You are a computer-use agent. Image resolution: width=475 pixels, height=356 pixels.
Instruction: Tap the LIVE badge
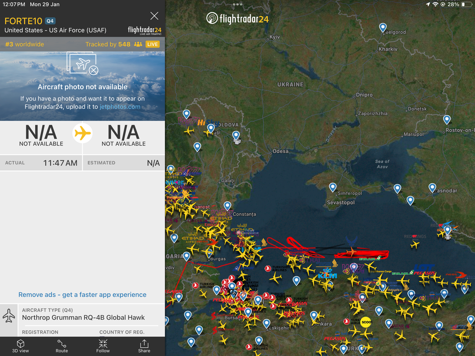(x=152, y=44)
